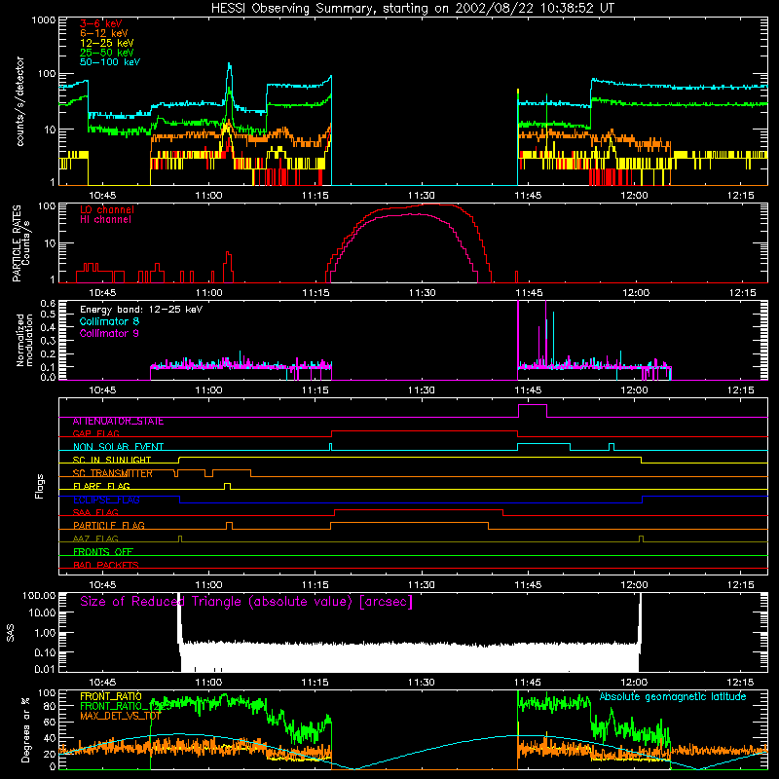This screenshot has width=779, height=779.
Task: Click the ECLIPSE_FLAG label
Action: tap(106, 500)
